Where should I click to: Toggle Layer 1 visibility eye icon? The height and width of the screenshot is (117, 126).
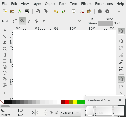[x=51, y=112]
